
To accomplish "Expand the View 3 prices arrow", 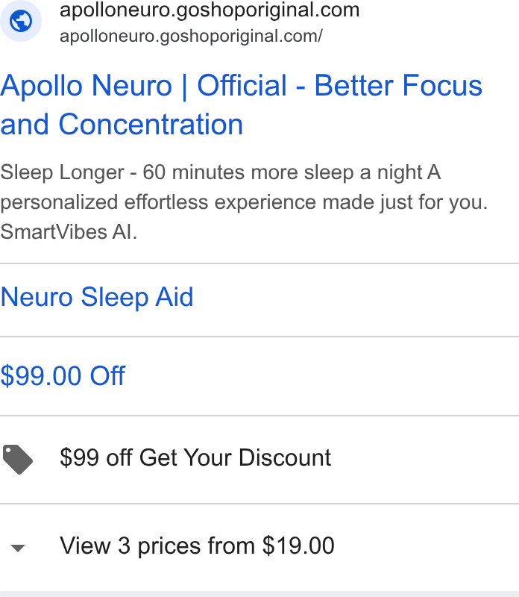I will (18, 548).
